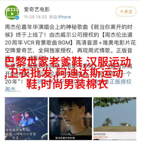This screenshot has height=143, width=141.
Task: Click the blue verified V badge
Action: pos(17,17)
